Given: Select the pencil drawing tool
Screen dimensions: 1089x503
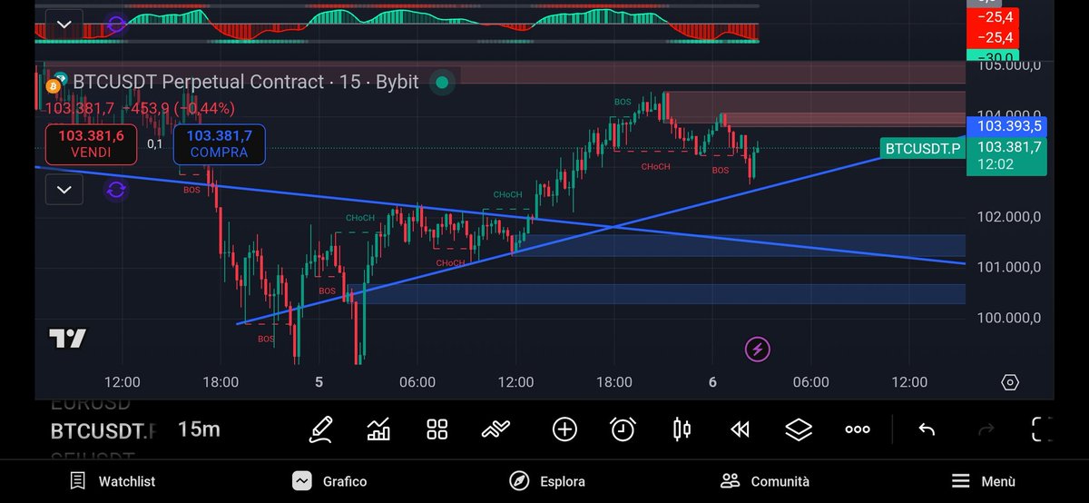Looking at the screenshot, I should 319,429.
